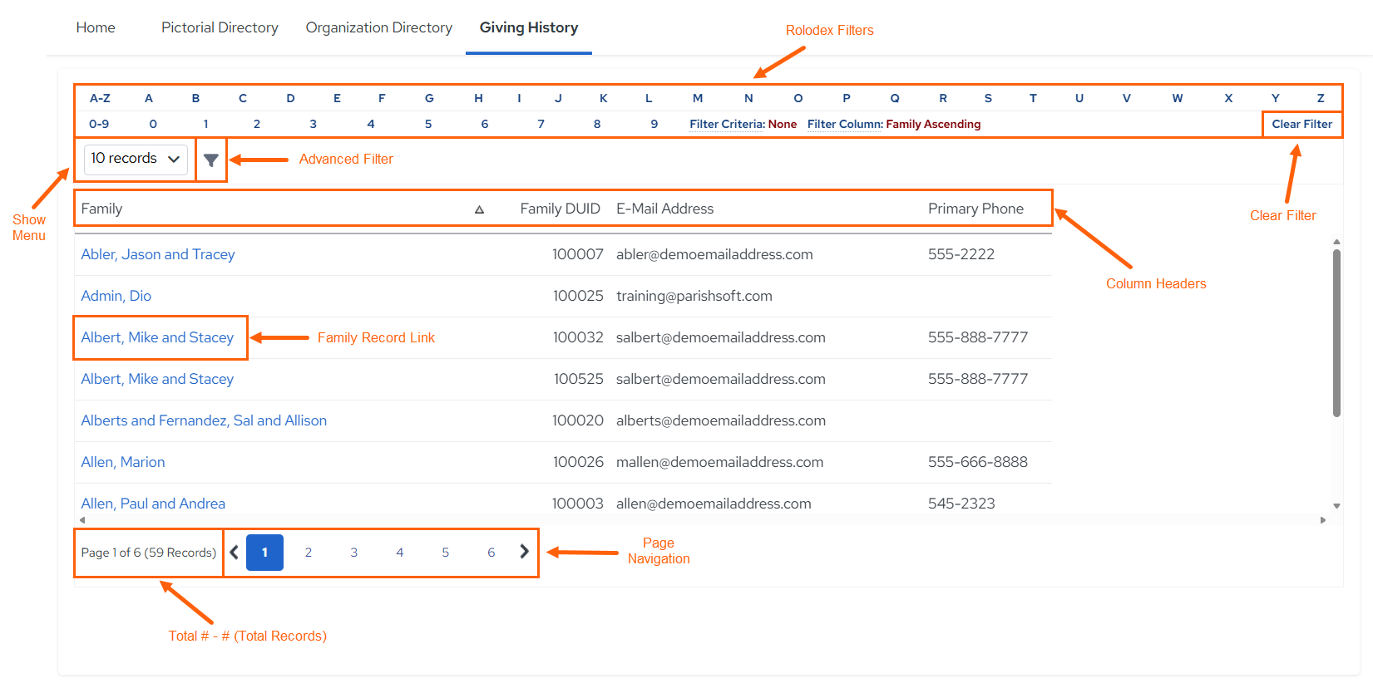Open the Home tab
The width and height of the screenshot is (1373, 688).
[96, 27]
